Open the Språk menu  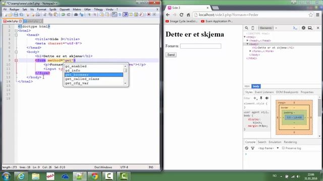(52, 10)
